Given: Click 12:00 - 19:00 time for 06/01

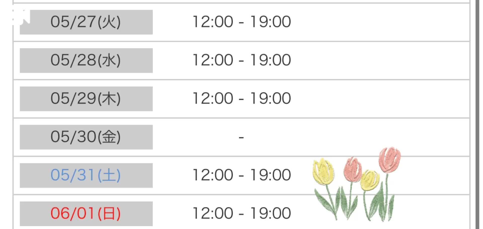Looking at the screenshot, I should (242, 213).
